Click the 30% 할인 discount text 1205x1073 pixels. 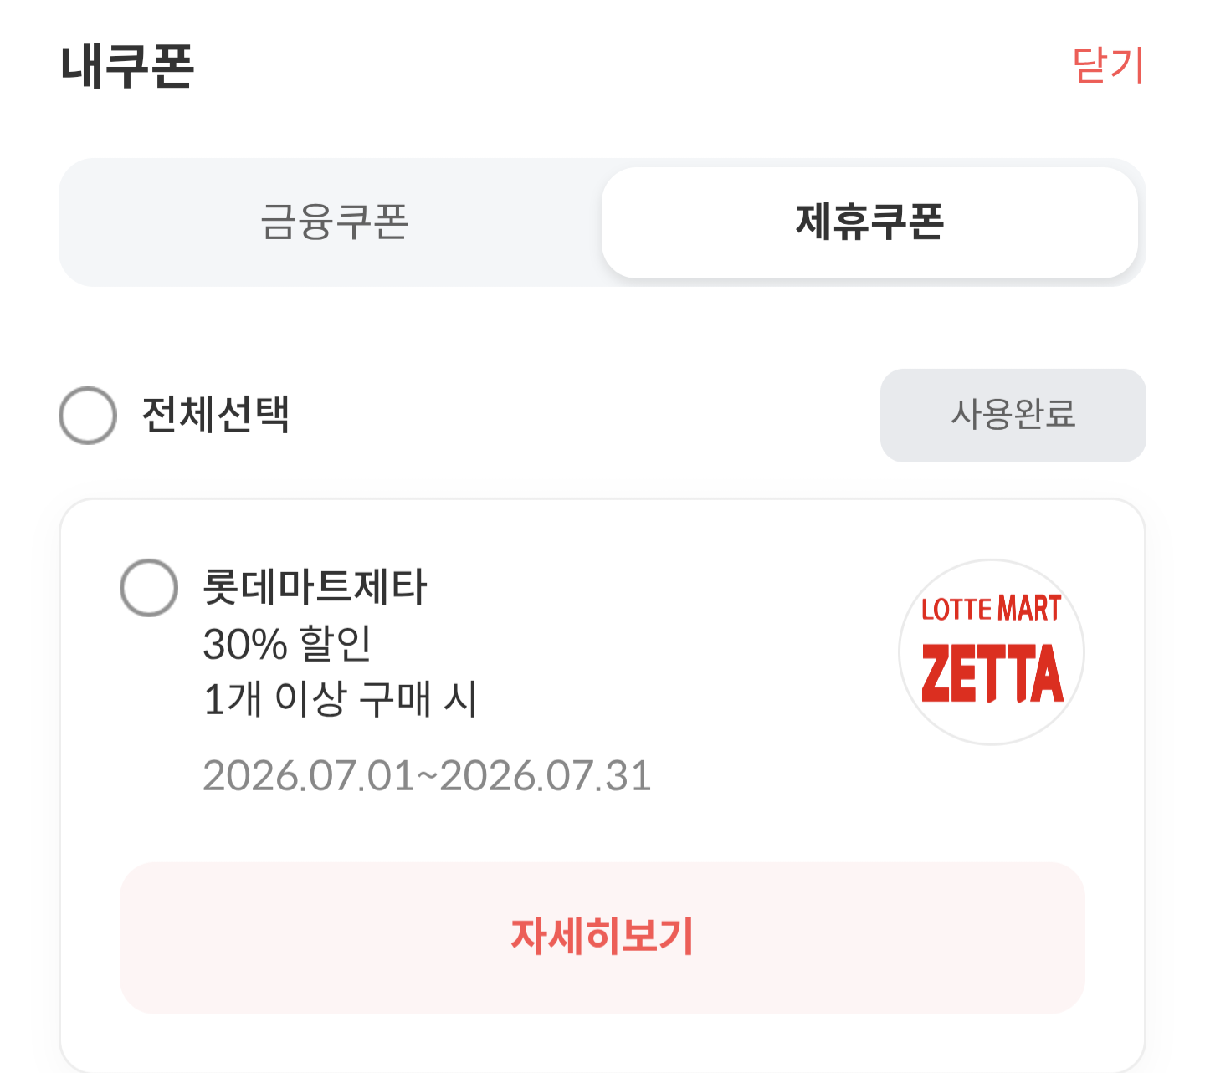(287, 643)
